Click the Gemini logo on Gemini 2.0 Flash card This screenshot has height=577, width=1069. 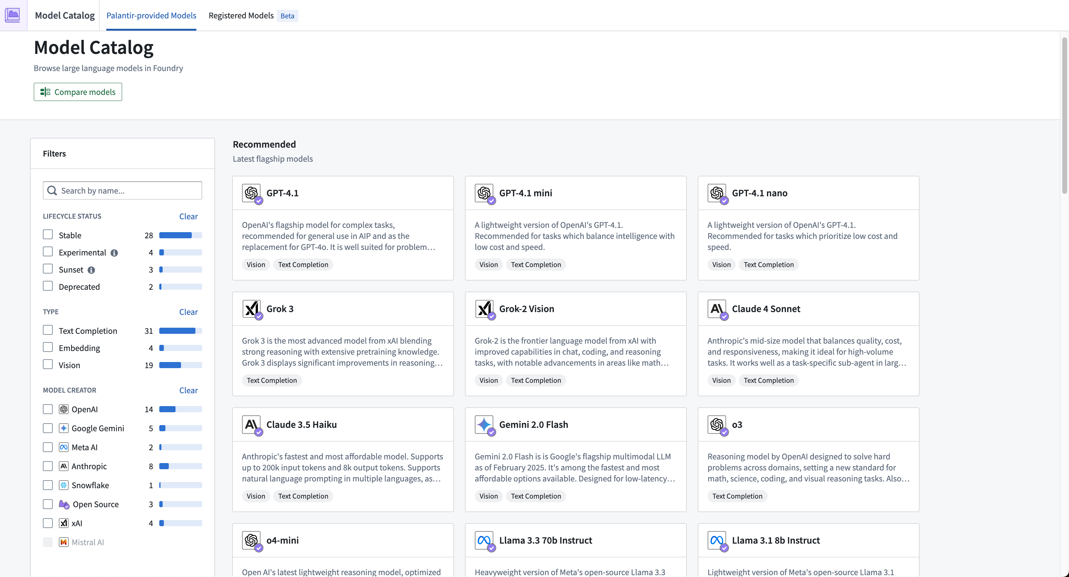tap(484, 424)
